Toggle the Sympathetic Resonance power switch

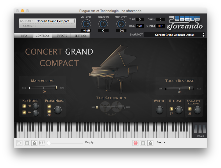190,109
